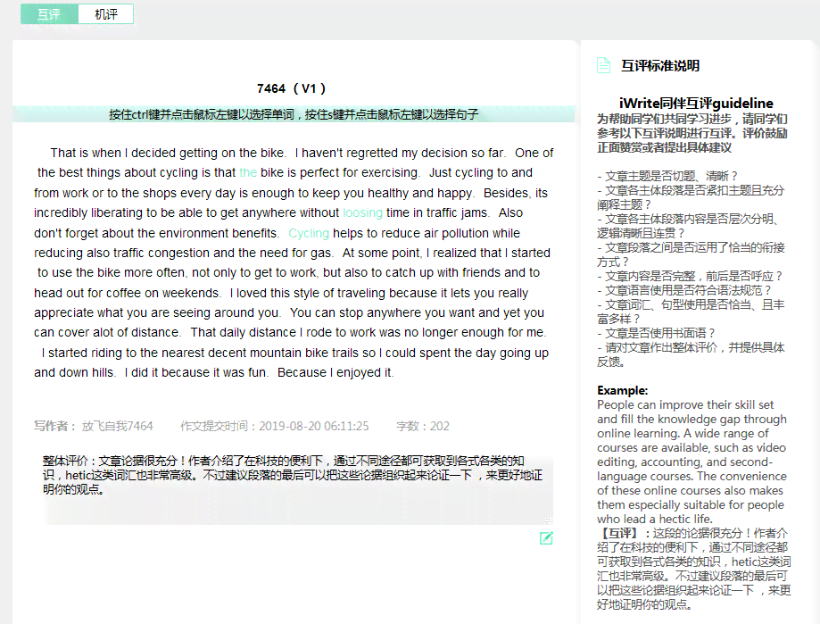Screen dimensions: 820x624
Task: Click the submission time 2019-08-20 06:11:25
Action: coord(314,426)
